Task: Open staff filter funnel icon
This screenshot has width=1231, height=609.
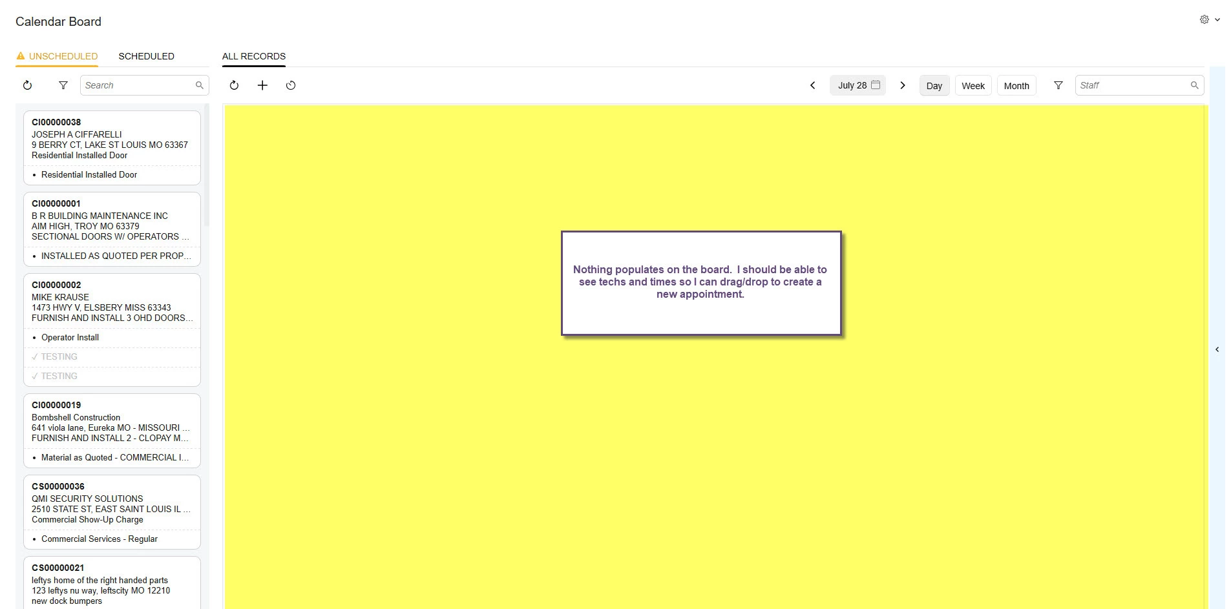Action: point(1058,85)
